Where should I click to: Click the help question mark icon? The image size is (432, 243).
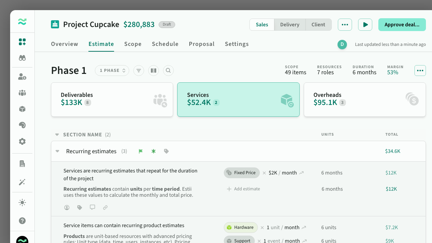click(x=22, y=221)
